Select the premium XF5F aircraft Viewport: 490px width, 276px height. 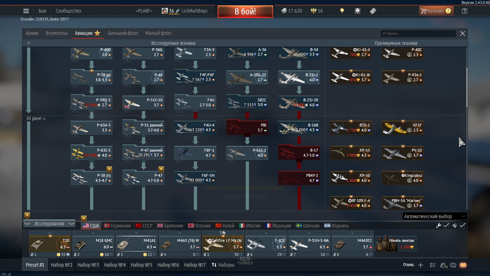pos(403,128)
